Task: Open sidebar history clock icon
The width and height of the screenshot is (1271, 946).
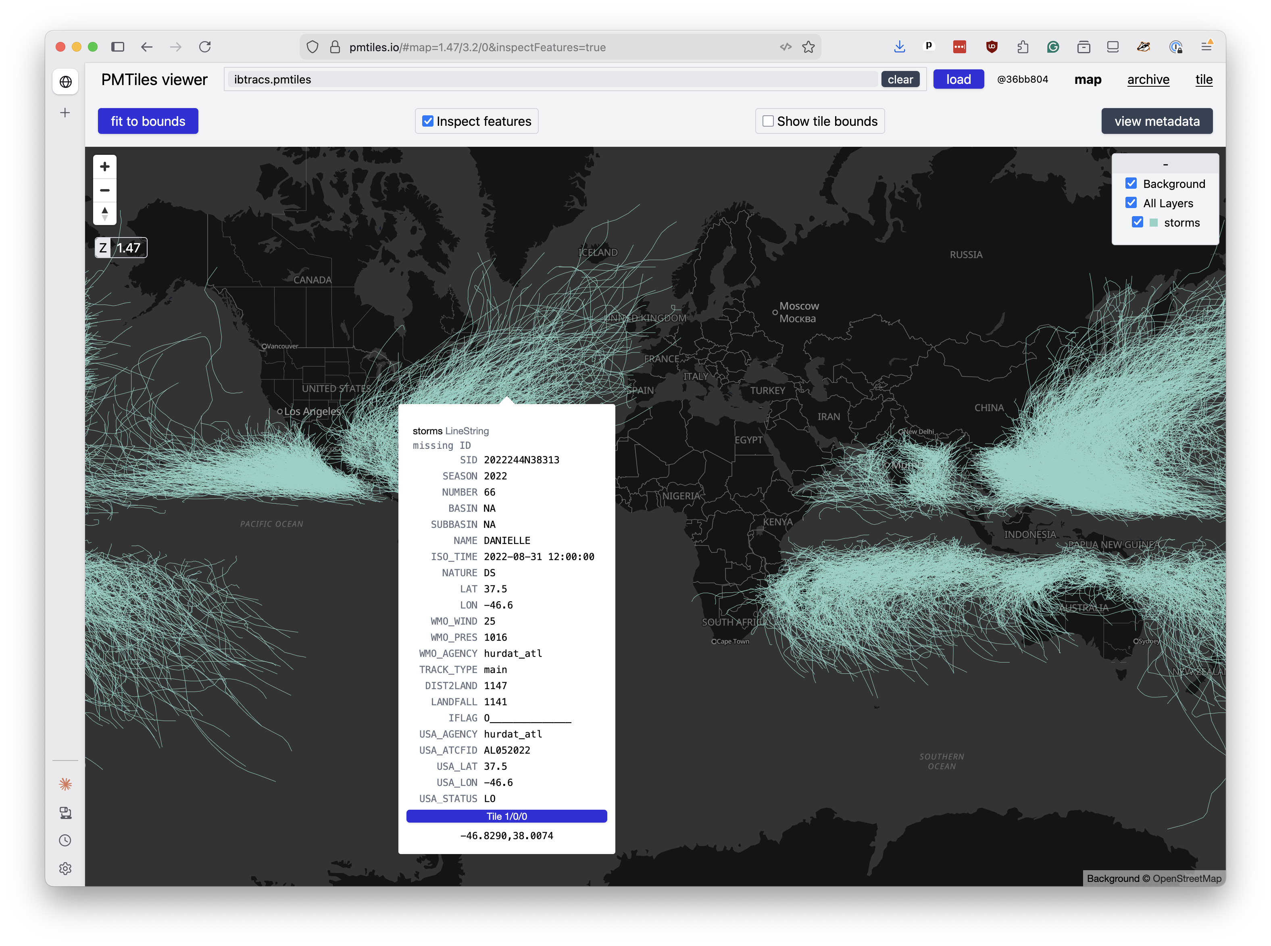Action: tap(65, 841)
